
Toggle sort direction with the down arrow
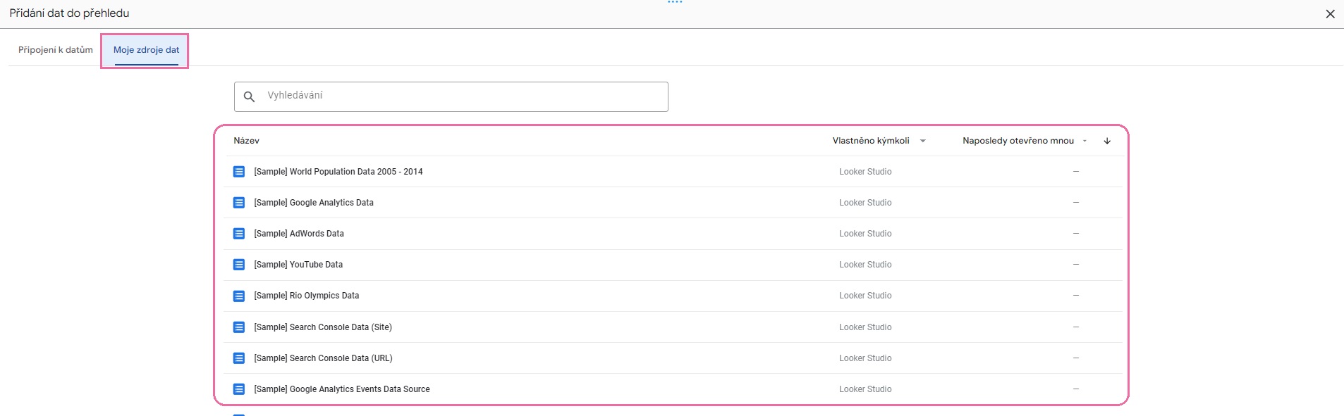1107,141
